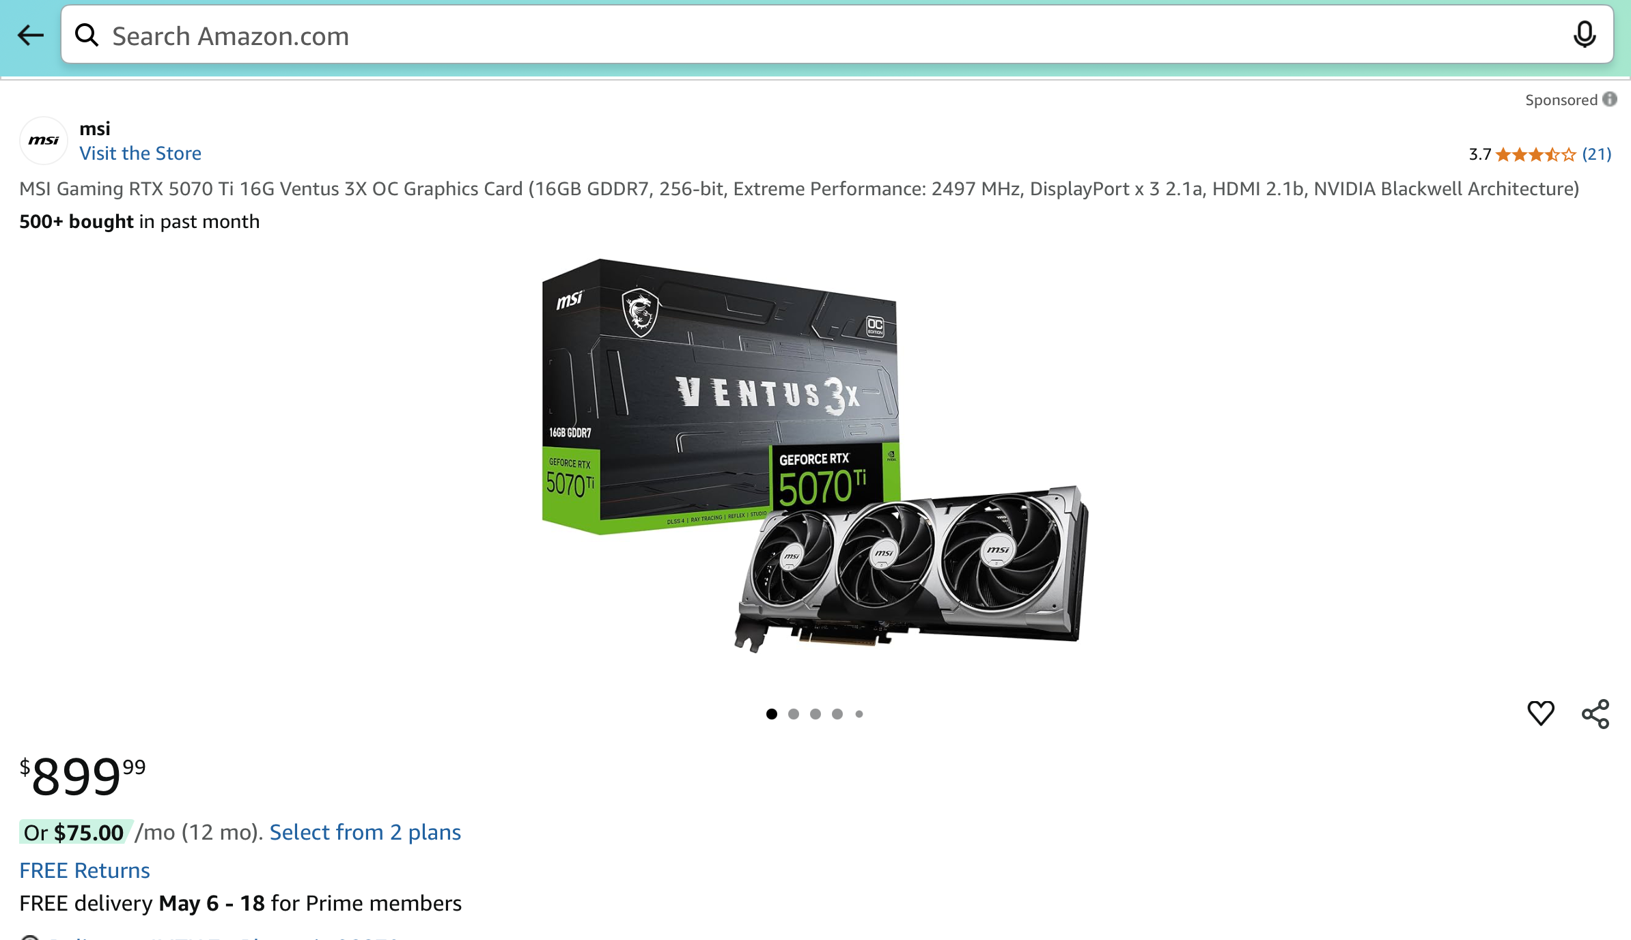Viewport: 1631px width, 940px height.
Task: Go back using the back arrow
Action: (x=30, y=35)
